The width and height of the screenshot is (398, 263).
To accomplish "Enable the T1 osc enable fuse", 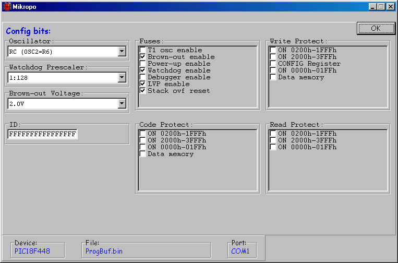I will coord(142,50).
